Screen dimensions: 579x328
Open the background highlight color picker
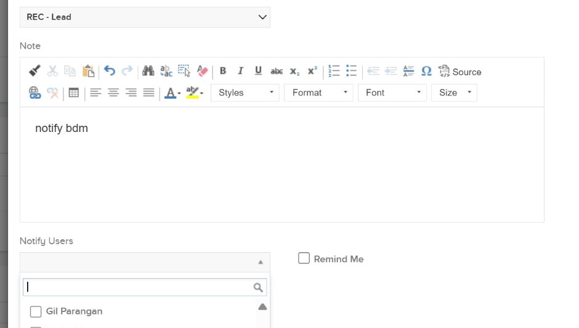click(x=195, y=92)
